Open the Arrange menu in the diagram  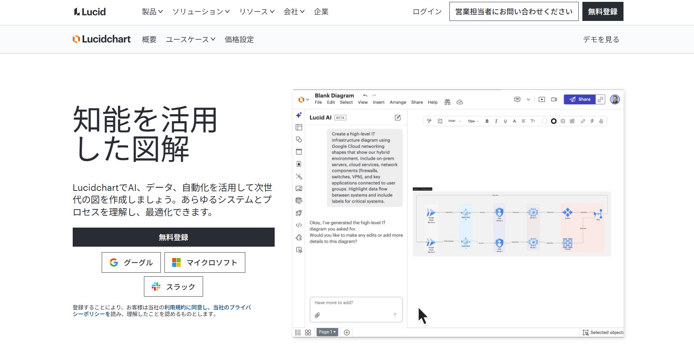398,102
